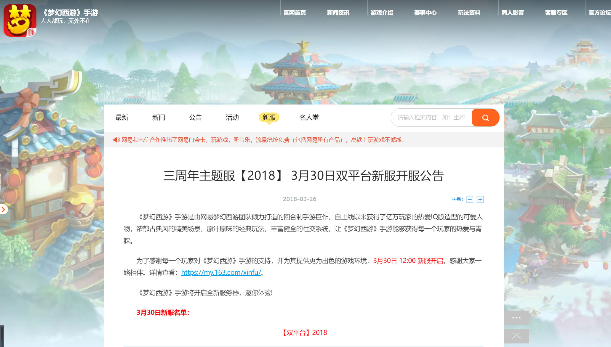611x347 pixels.
Task: Click the 《梦幻西游》手游 site title
Action: click(x=69, y=13)
